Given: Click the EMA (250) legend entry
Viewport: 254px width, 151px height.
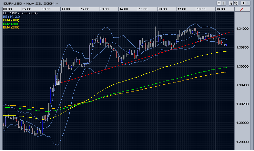Looking at the screenshot, I should point(11,27).
